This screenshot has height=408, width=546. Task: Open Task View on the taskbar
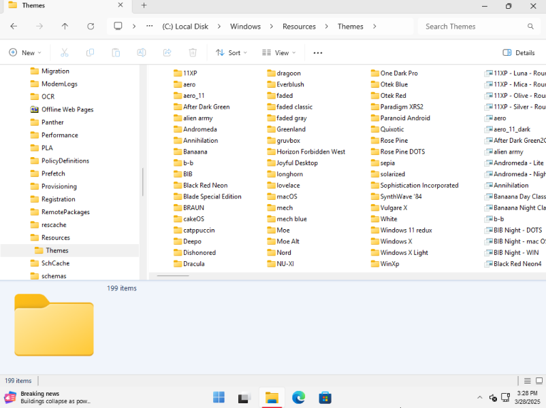click(244, 397)
